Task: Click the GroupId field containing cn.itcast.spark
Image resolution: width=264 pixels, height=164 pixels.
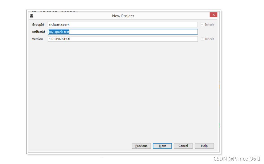Action: click(123, 24)
